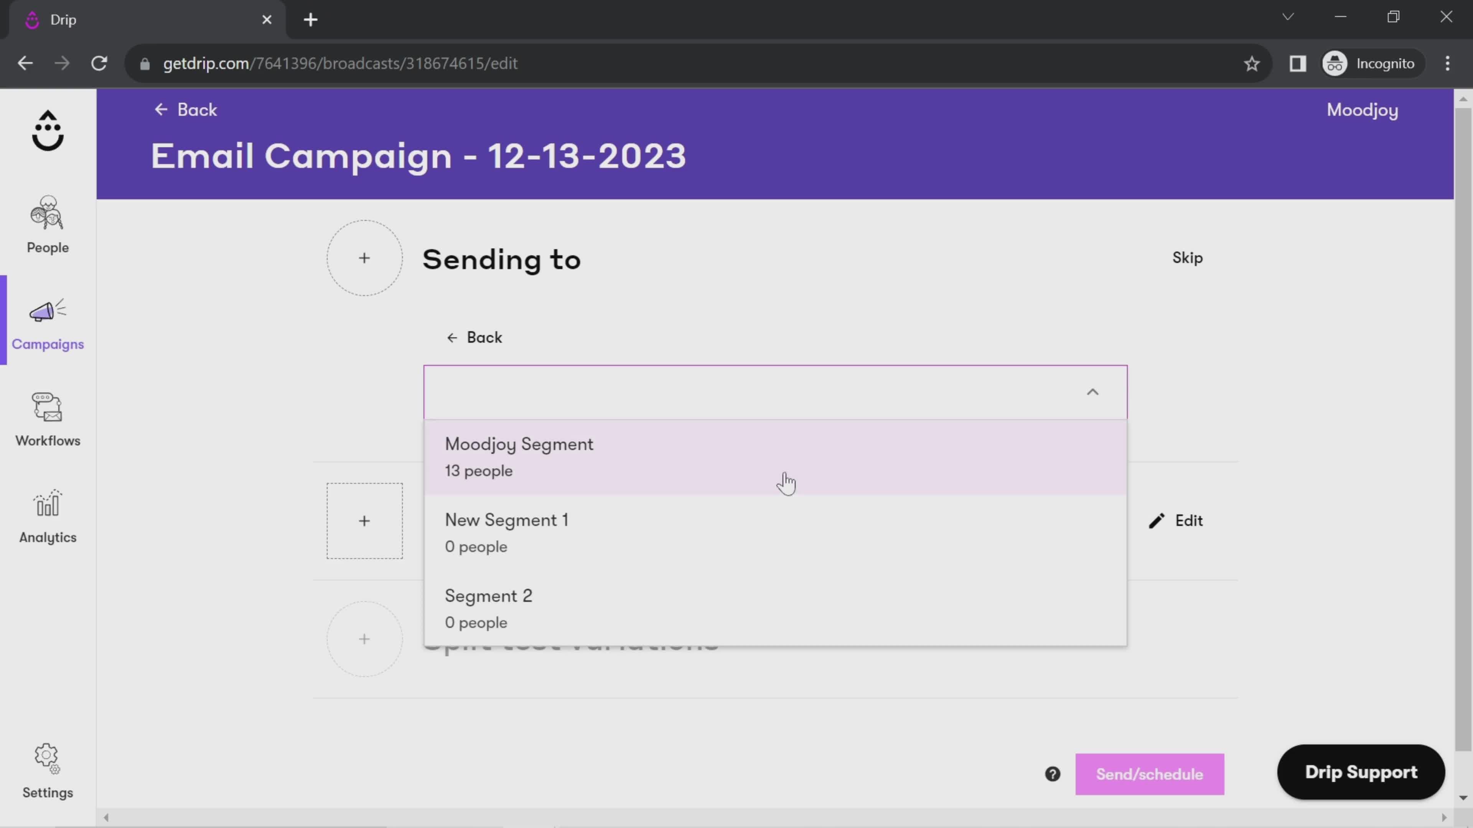This screenshot has width=1473, height=828.
Task: Open Analytics section from sidebar
Action: tap(48, 517)
